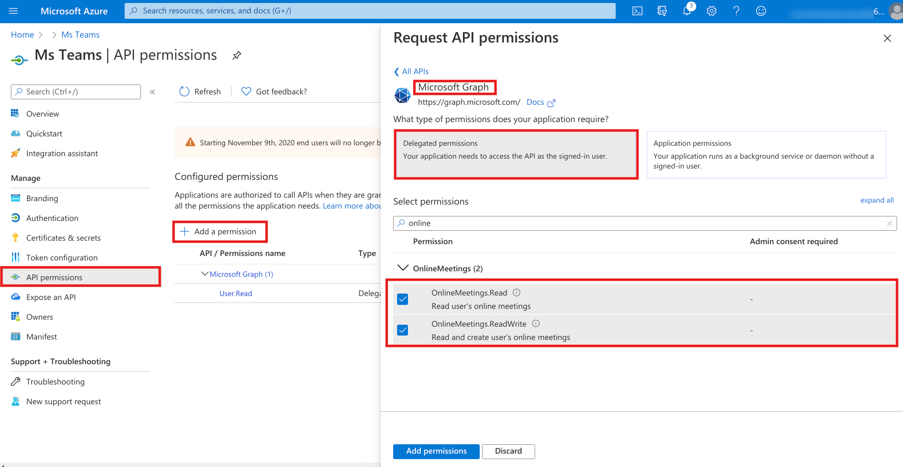This screenshot has height=467, width=903.
Task: Open Token configuration
Action: coord(62,257)
